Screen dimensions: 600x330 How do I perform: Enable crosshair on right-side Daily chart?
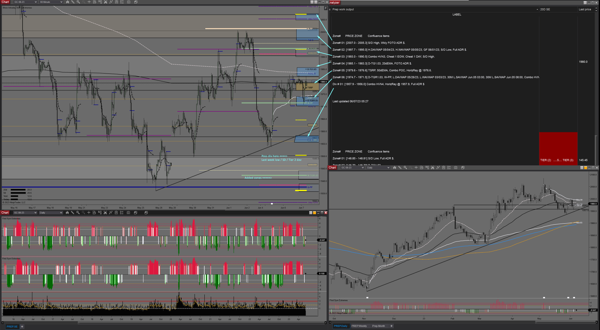tap(416, 167)
